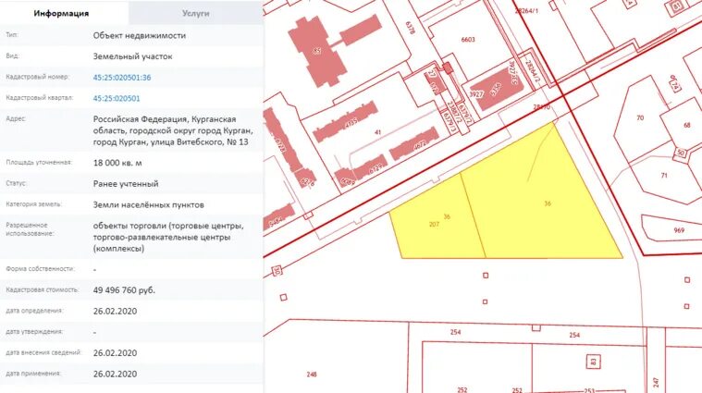
Task: Click the Земельный участок value
Action: tap(132, 56)
